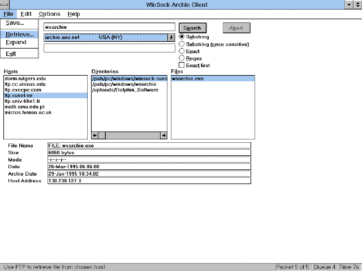This screenshot has width=362, height=271.
Task: Select file wsarchie.exe in Files list
Action: (x=213, y=78)
